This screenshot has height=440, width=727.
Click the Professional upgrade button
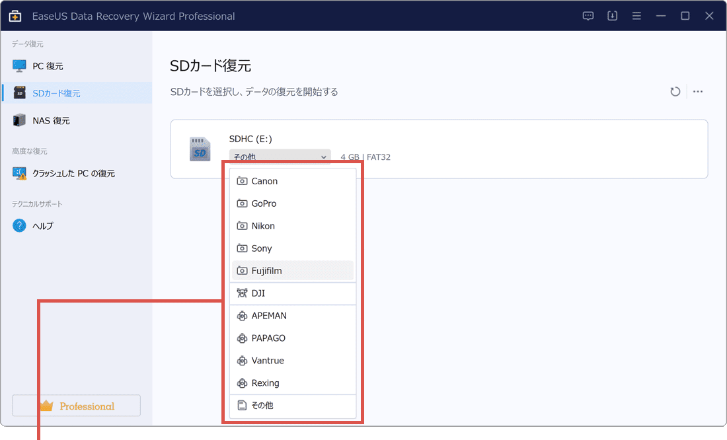coord(75,405)
